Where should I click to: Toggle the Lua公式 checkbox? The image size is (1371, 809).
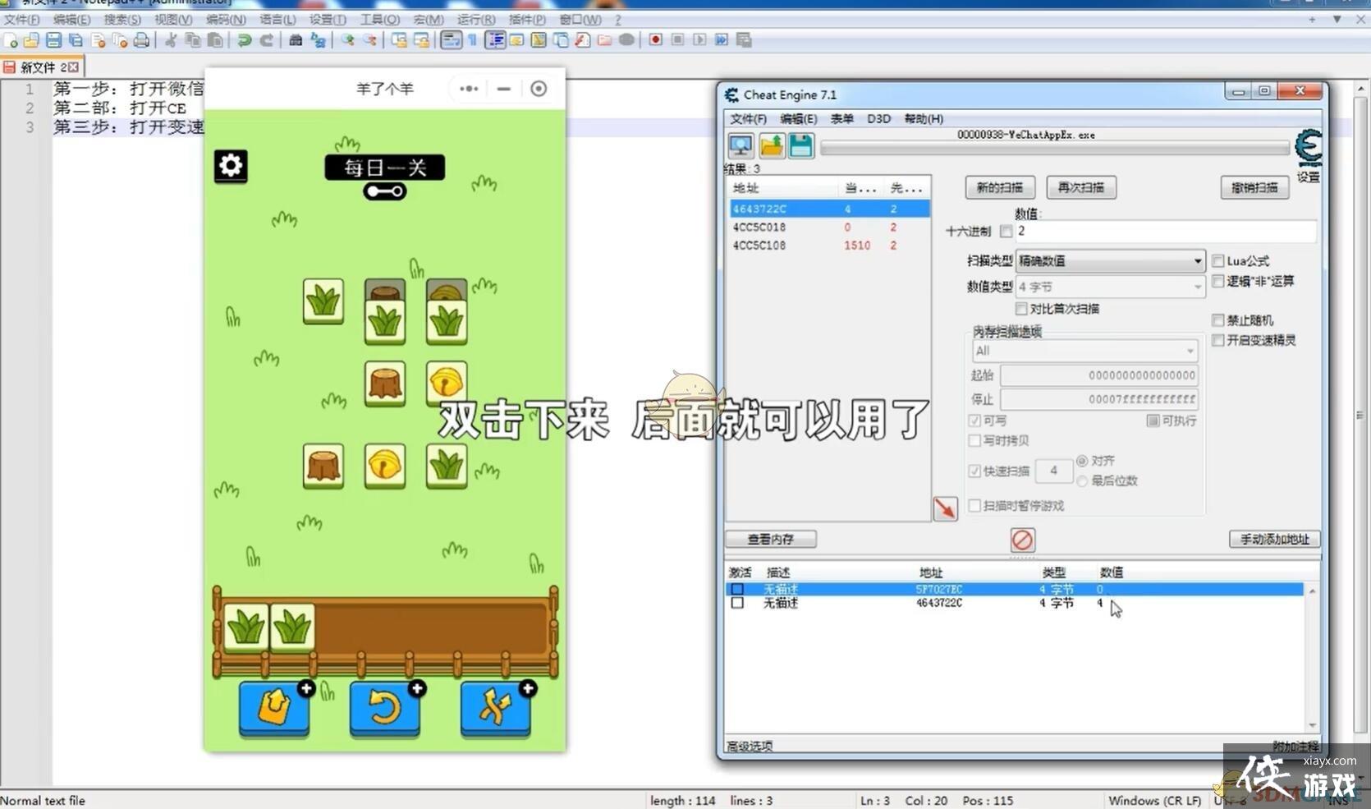tap(1218, 261)
